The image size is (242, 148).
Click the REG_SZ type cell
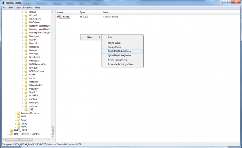coord(84,17)
